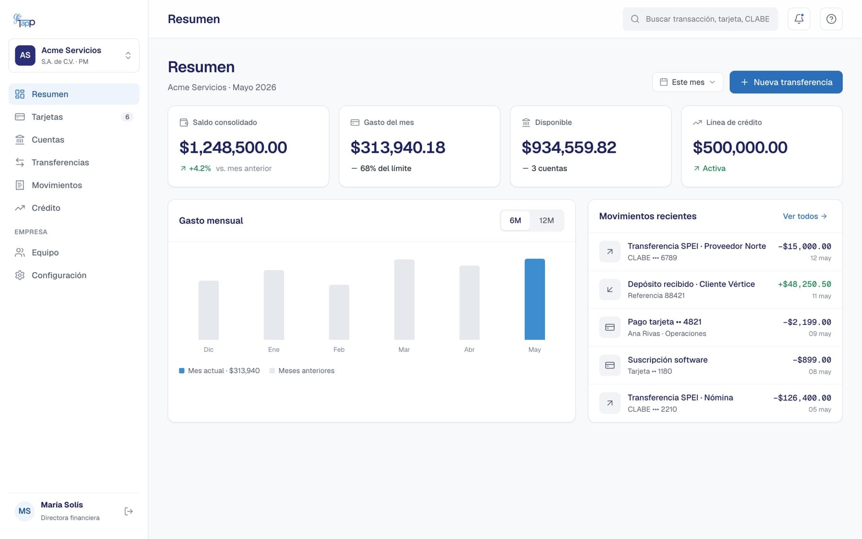862x539 pixels.
Task: Click the $934,559.82 available amount
Action: 569,147
